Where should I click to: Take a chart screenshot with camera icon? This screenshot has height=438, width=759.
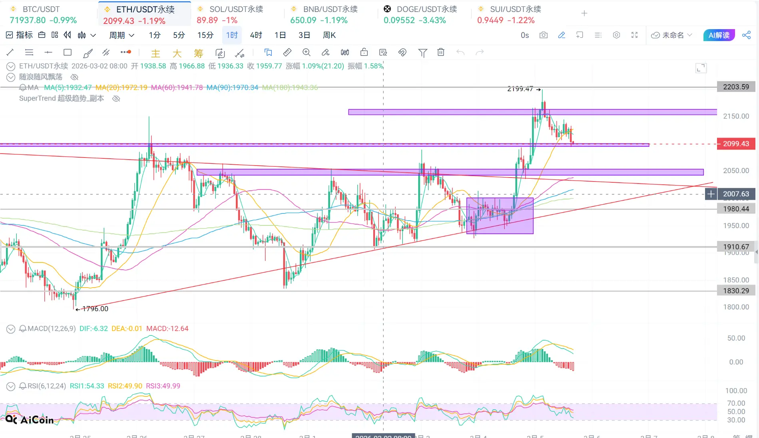[x=544, y=35]
